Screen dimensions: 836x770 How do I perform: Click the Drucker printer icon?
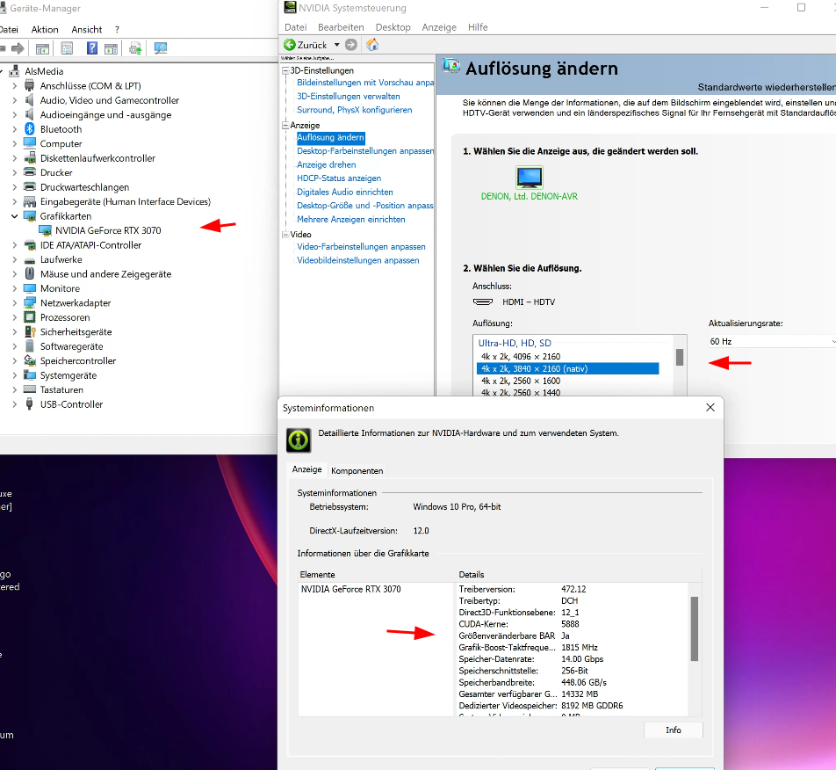(x=30, y=172)
